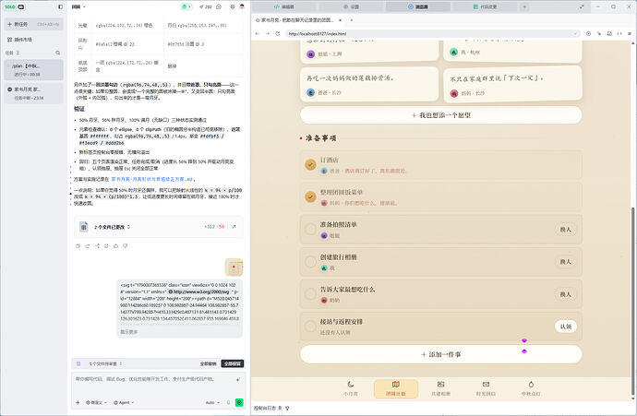Viewport: 637px width, 416px height.
Task: Click 换人 button on 准备拍照清单
Action: (x=566, y=230)
